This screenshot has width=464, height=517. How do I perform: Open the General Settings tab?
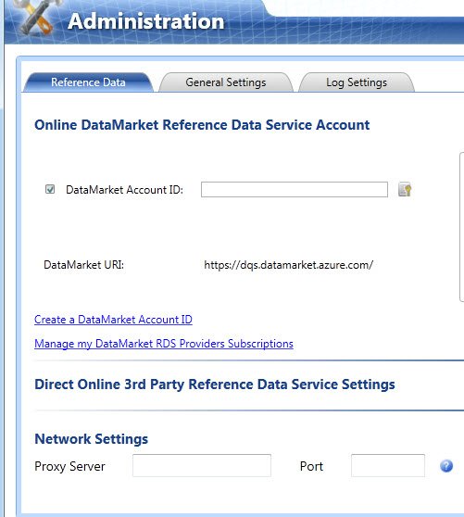(x=226, y=82)
